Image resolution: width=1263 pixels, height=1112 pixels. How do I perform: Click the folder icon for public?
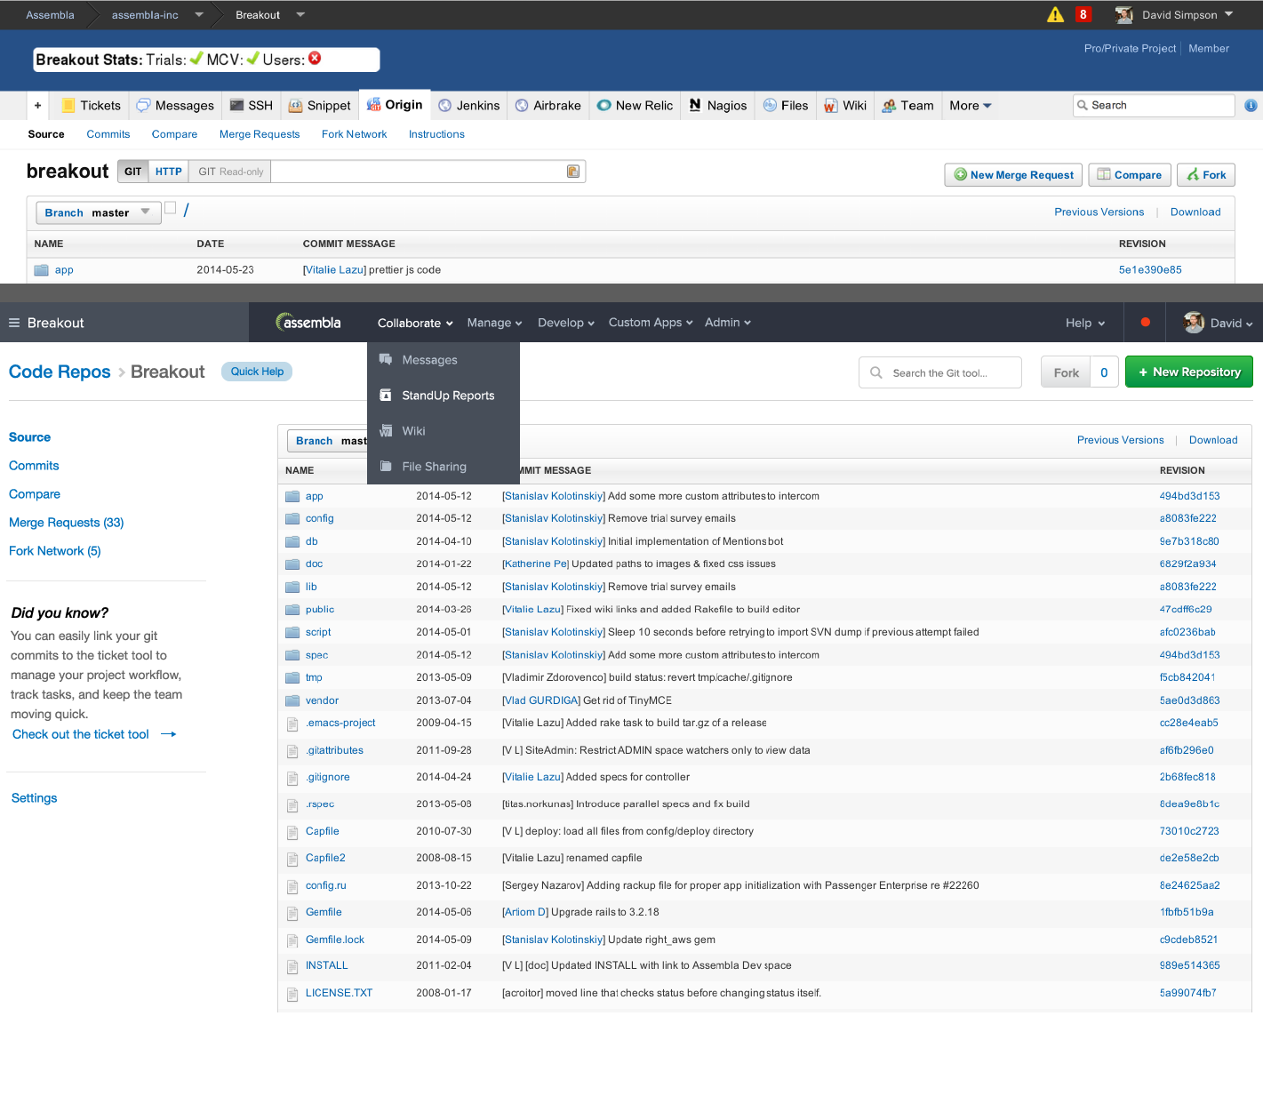(x=292, y=610)
